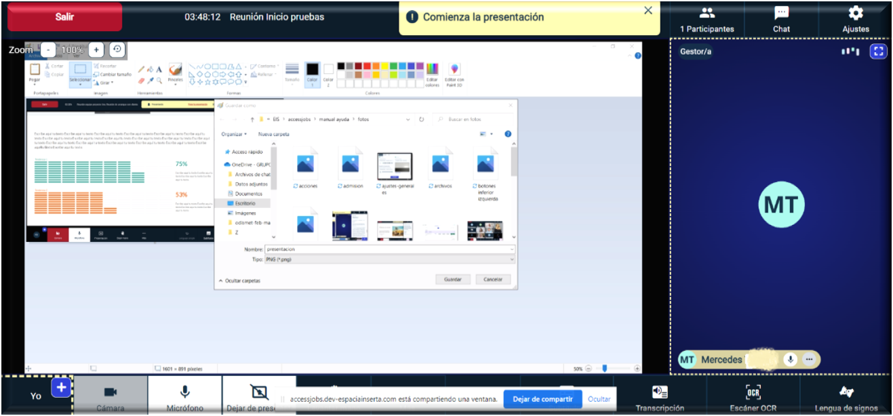The height and width of the screenshot is (416, 893).
Task: Click the Buscar en fotos search field
Action: [473, 119]
